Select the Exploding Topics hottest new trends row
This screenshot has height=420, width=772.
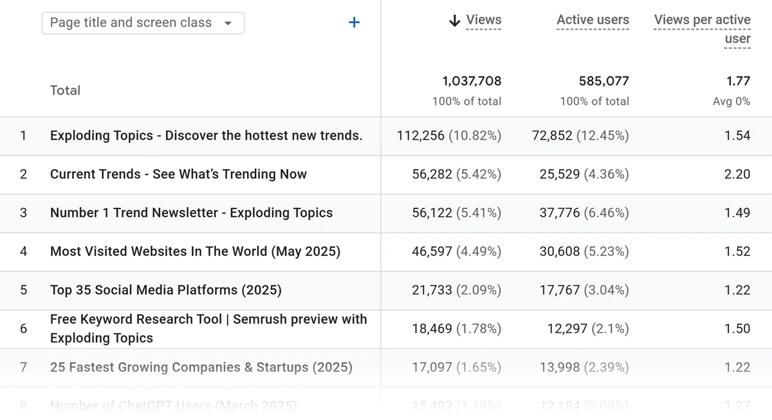206,136
